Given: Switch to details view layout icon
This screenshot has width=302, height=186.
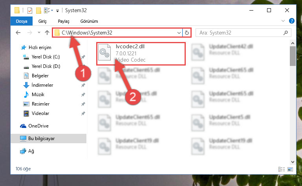Looking at the screenshot, I should coord(282,169).
